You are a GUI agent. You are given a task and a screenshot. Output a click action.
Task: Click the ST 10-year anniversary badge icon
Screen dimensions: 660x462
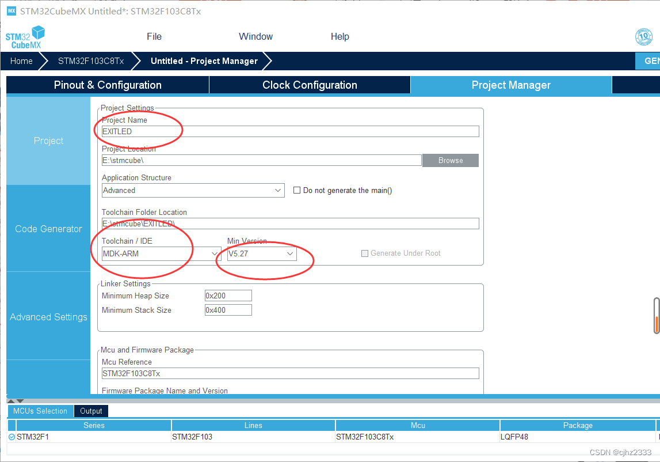click(643, 37)
